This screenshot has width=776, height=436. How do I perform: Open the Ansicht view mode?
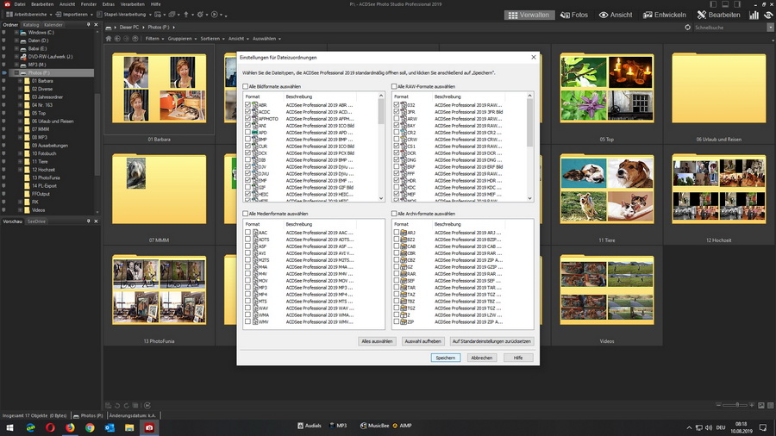click(616, 15)
